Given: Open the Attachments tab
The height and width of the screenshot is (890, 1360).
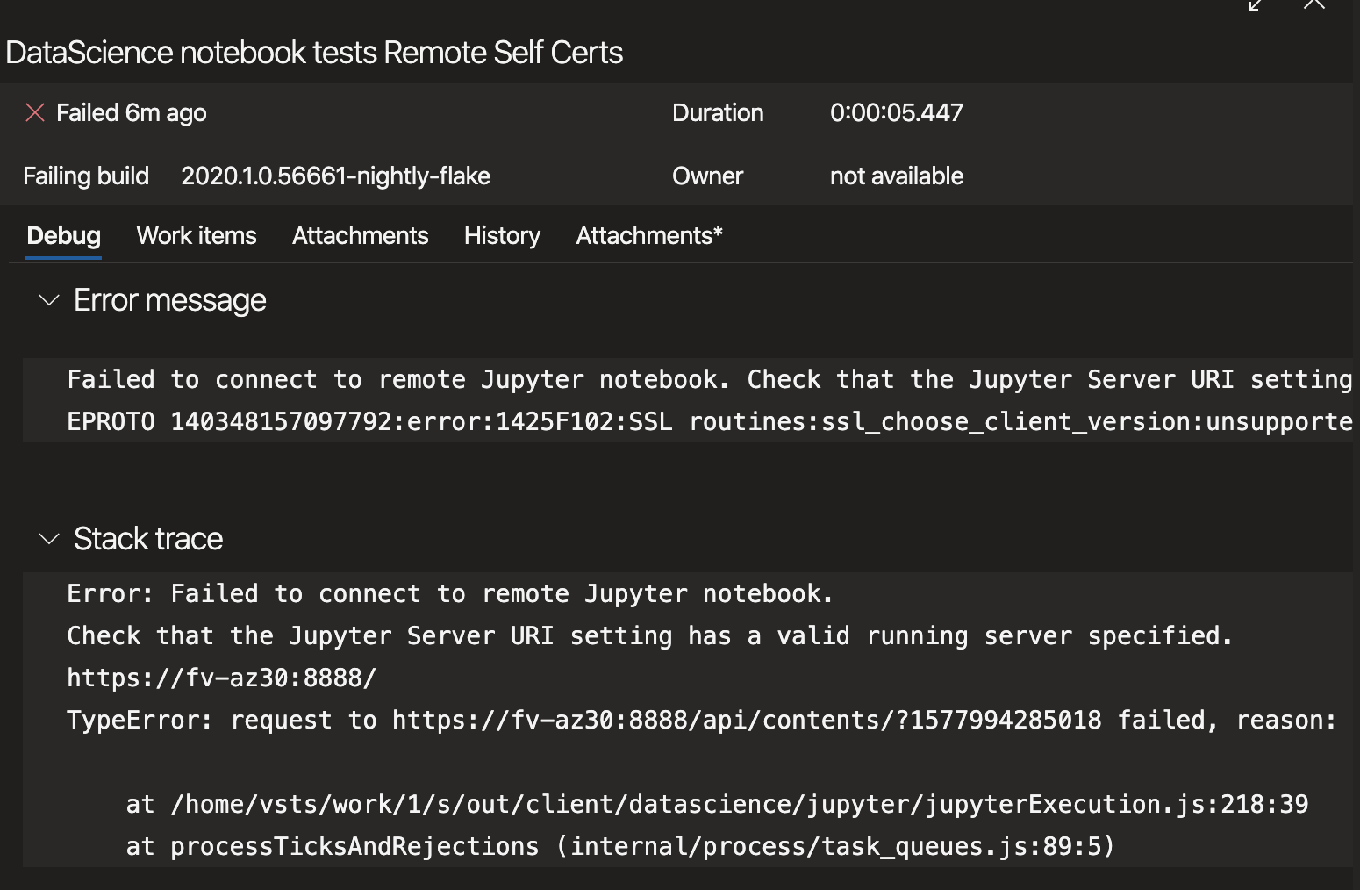Looking at the screenshot, I should click(360, 235).
